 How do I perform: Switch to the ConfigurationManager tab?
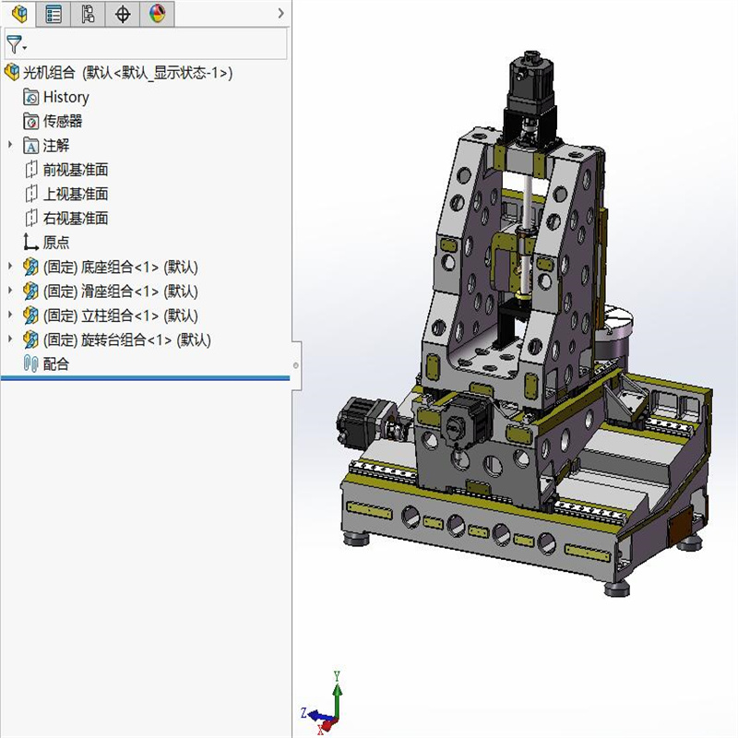coord(88,14)
